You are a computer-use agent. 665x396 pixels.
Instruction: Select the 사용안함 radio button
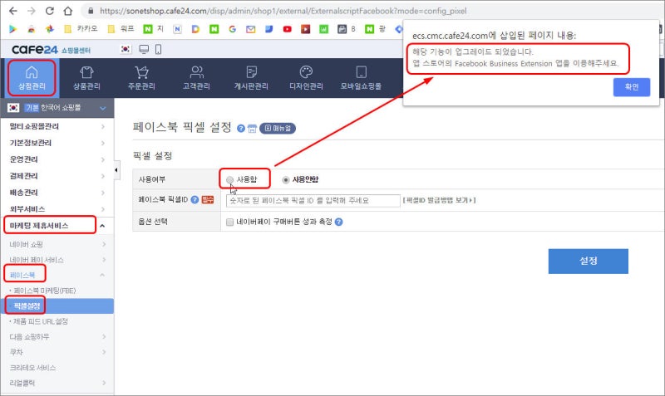point(286,179)
